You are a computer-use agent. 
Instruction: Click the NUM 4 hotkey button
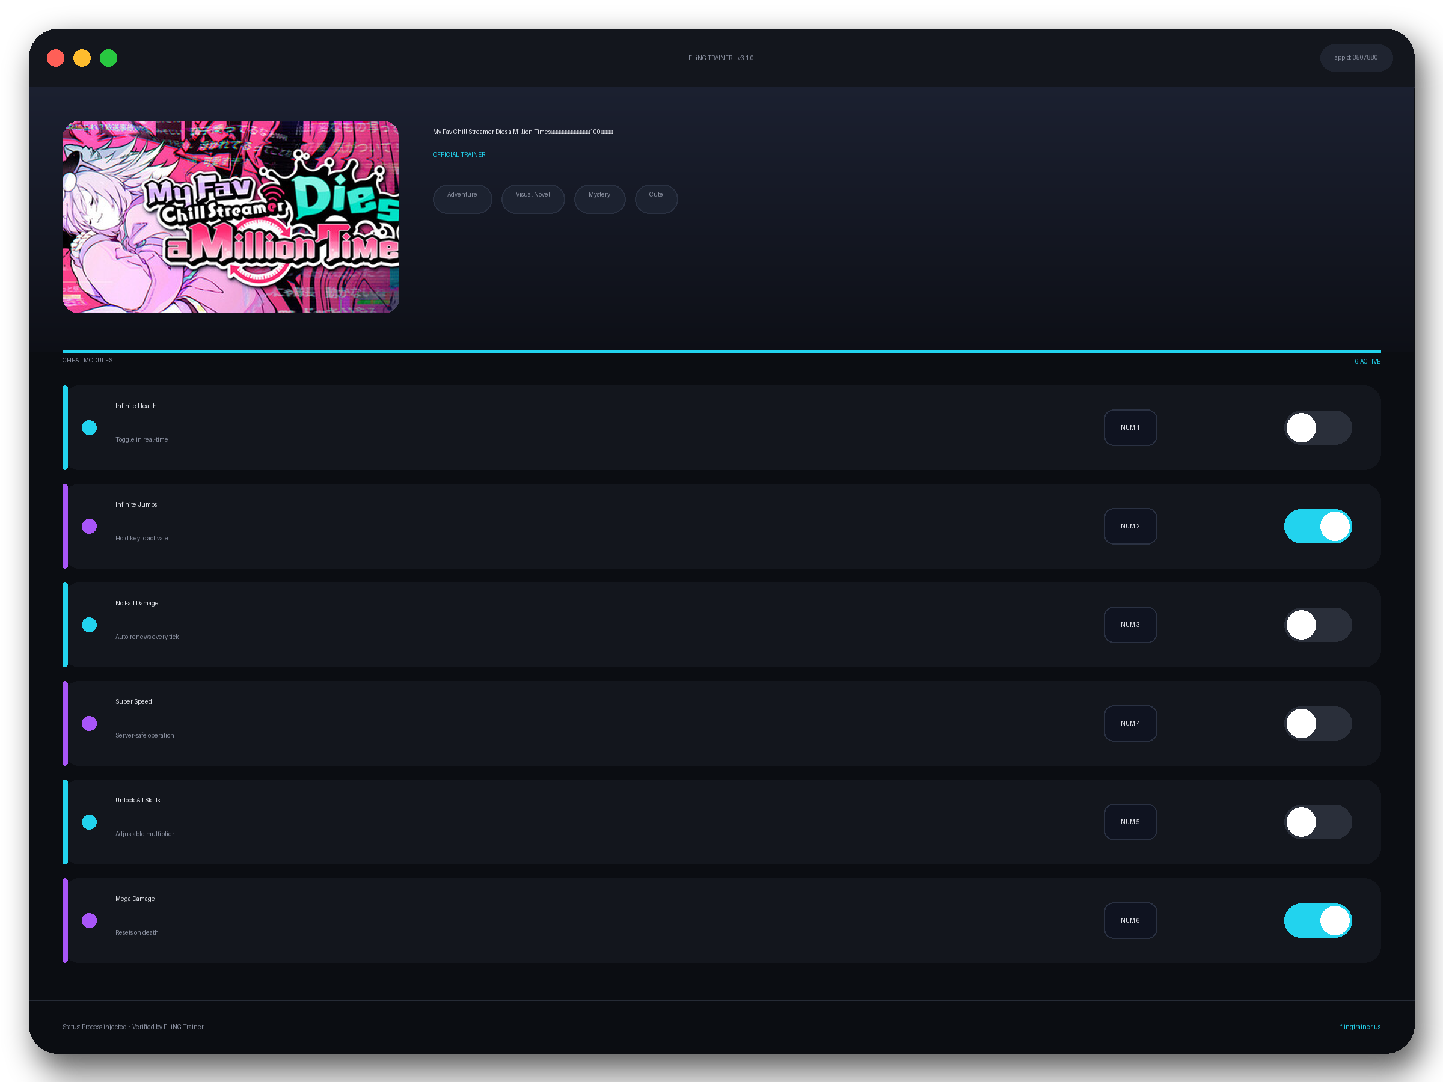(x=1130, y=723)
